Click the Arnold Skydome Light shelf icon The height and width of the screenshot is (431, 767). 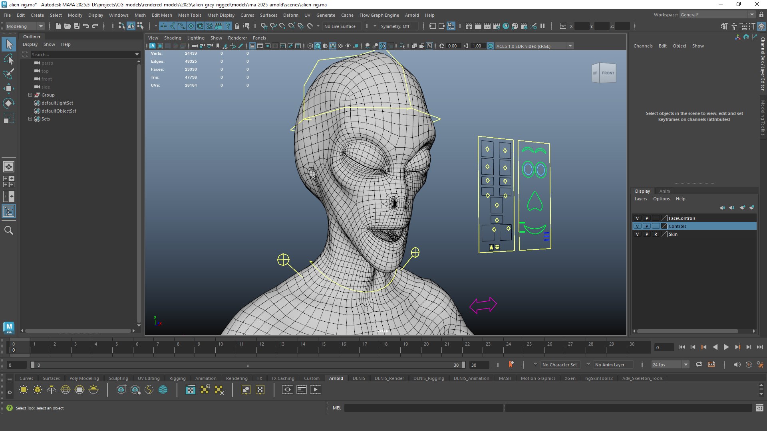66,389
